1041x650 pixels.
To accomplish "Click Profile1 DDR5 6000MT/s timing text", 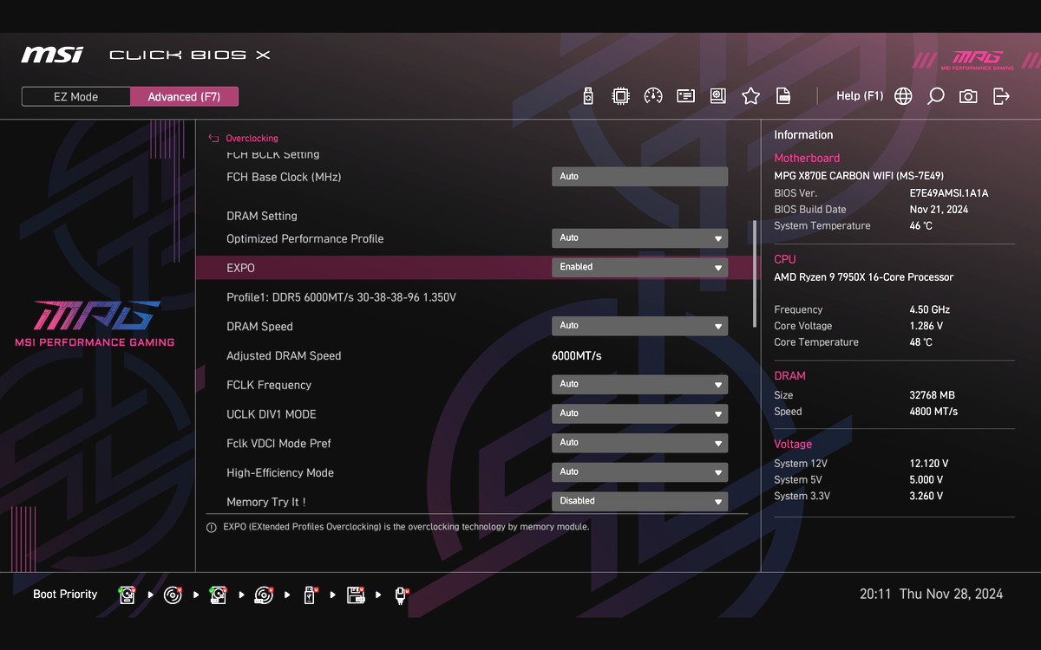I will point(341,297).
